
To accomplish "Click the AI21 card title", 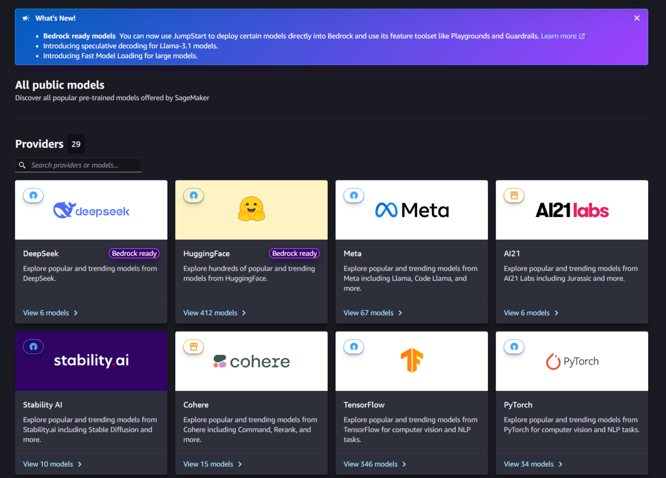I will (x=512, y=253).
